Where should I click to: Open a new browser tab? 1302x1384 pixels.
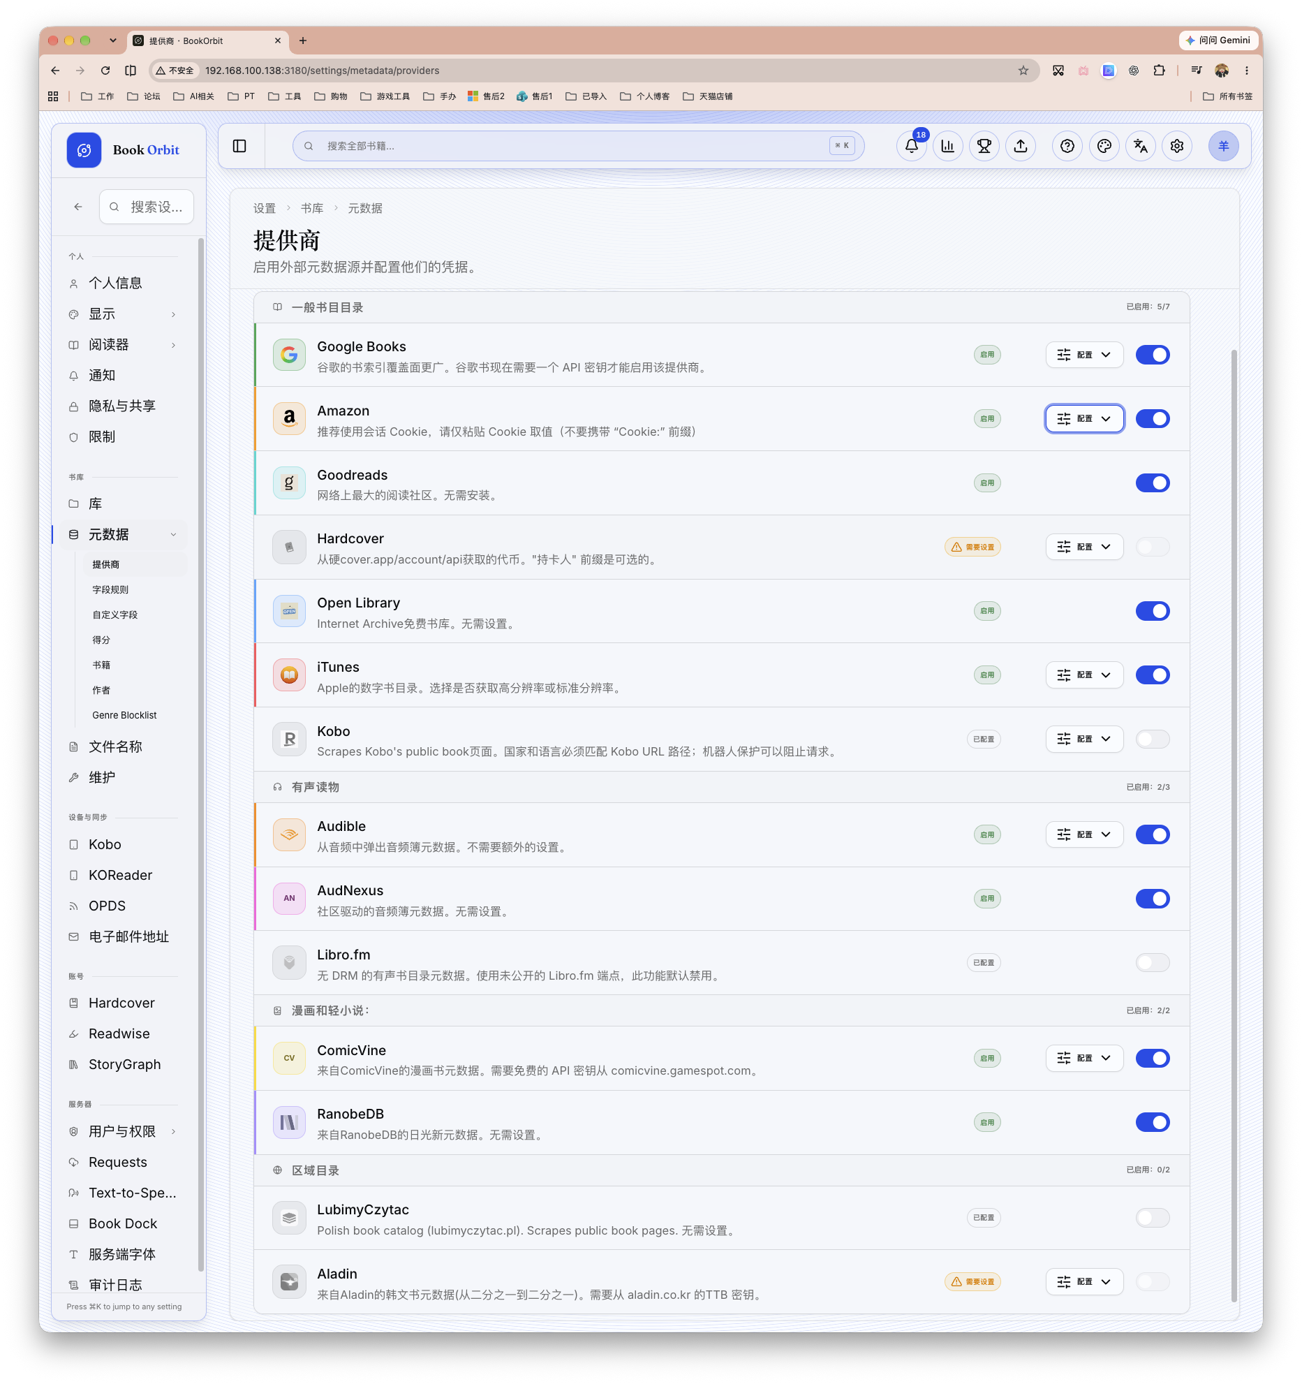click(303, 41)
